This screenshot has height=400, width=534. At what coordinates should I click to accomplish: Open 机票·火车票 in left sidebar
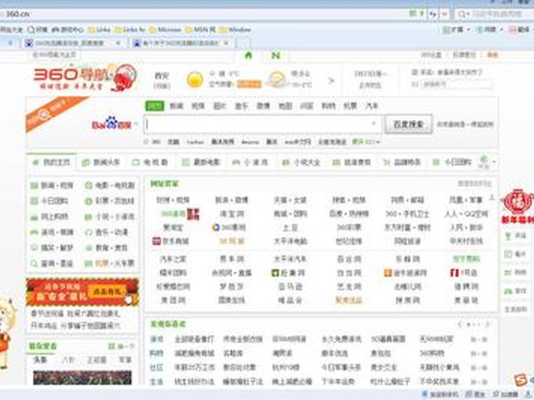109,263
